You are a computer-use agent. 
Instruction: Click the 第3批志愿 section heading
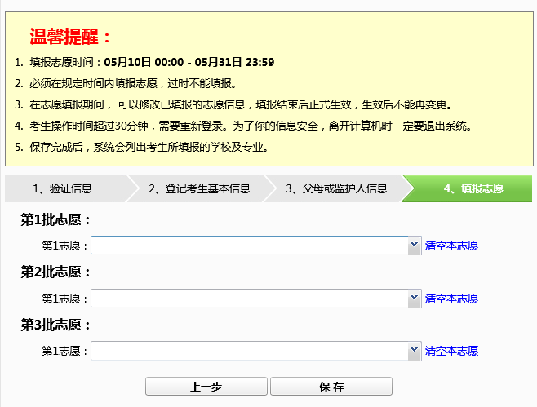point(55,325)
